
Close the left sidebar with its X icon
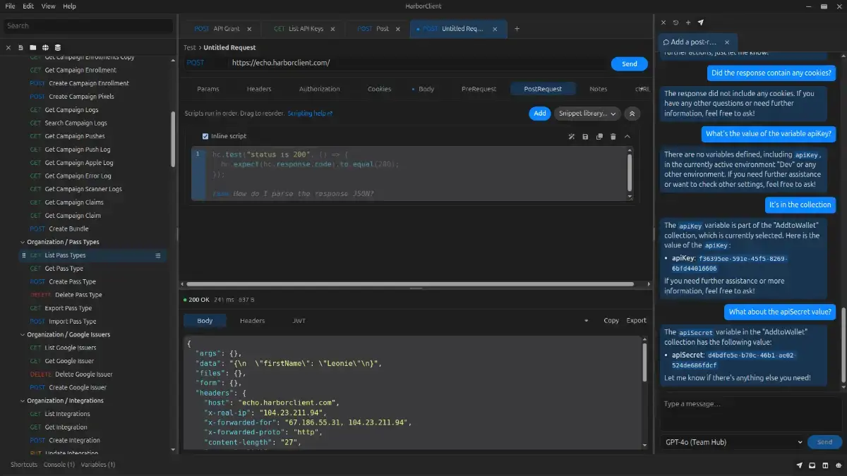pos(8,47)
